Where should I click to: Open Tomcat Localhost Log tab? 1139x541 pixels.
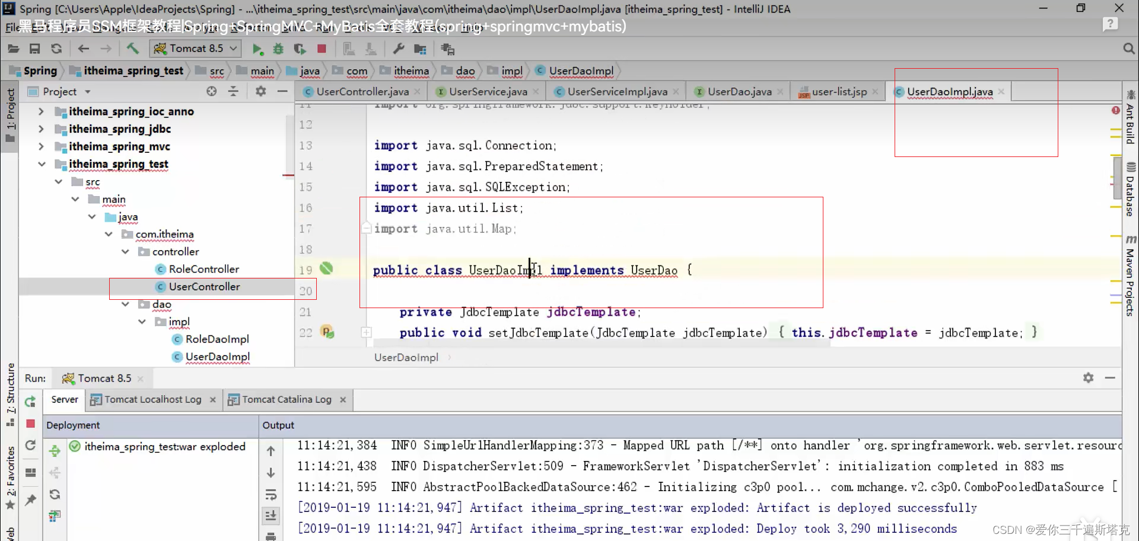153,399
